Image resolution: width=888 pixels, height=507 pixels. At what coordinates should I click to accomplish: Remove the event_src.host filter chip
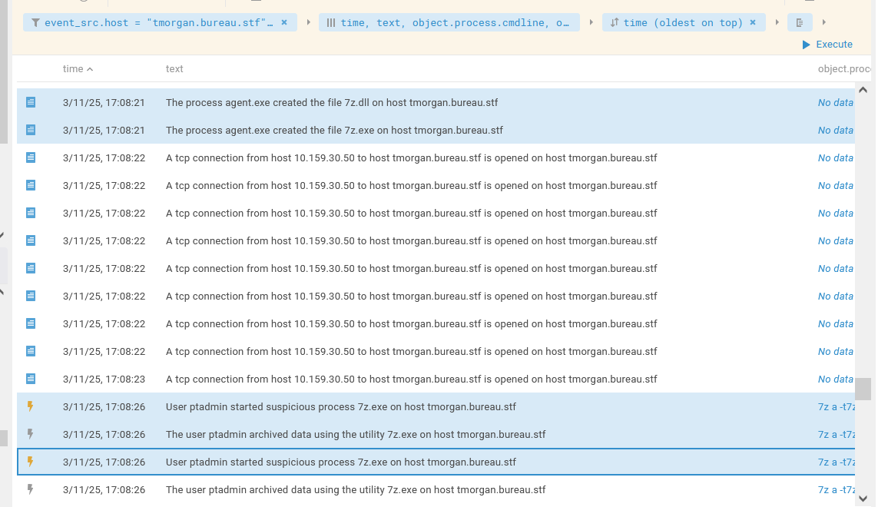[x=284, y=22]
